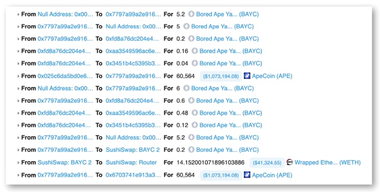Open the Wrapped Ethe... (WETH) token link

point(328,162)
